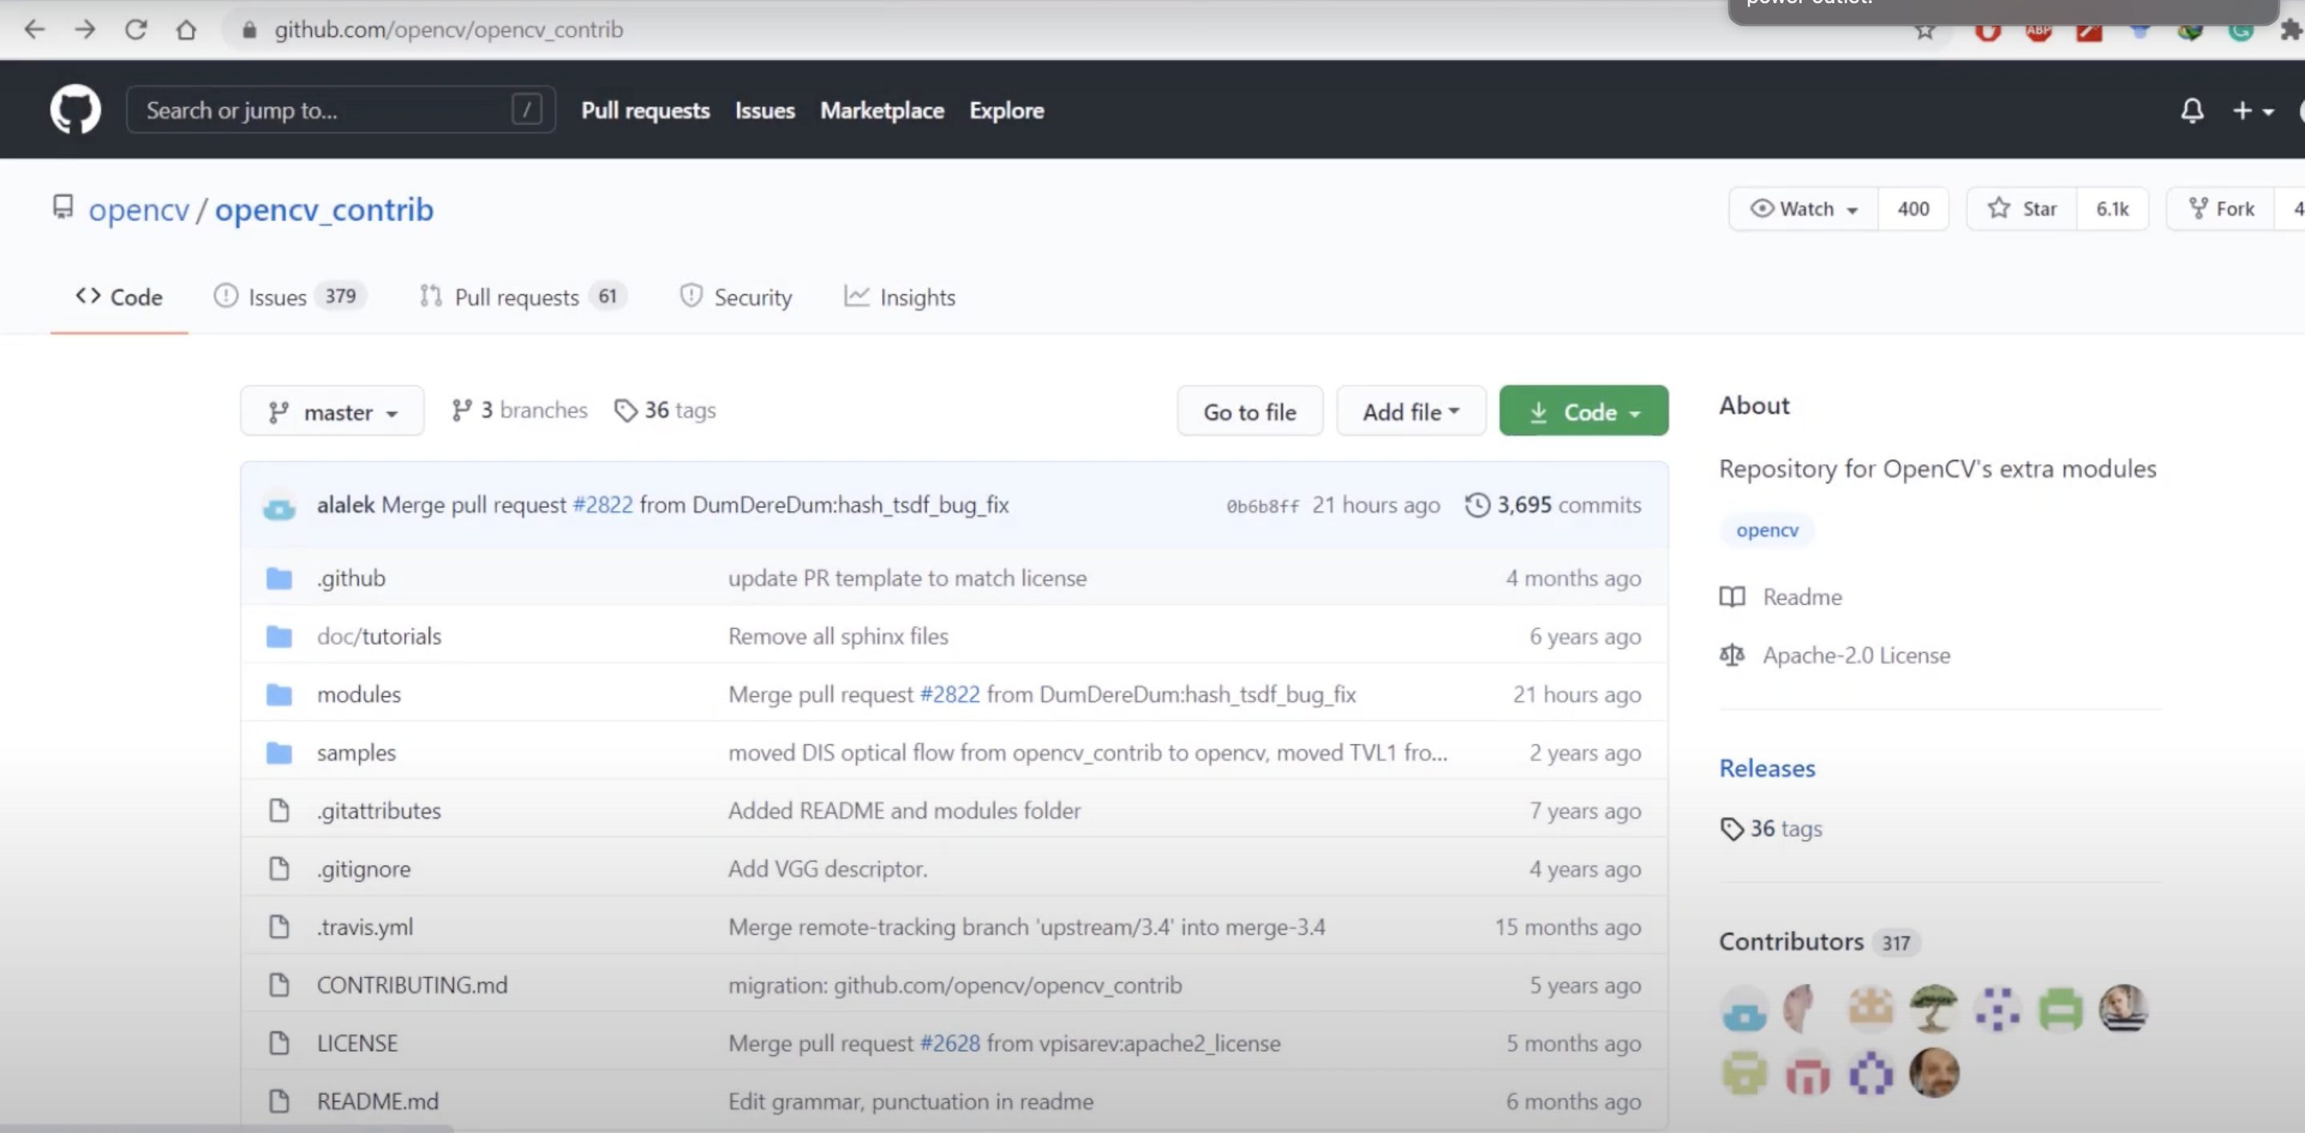Click the GitHub Octocat logo

tap(75, 110)
